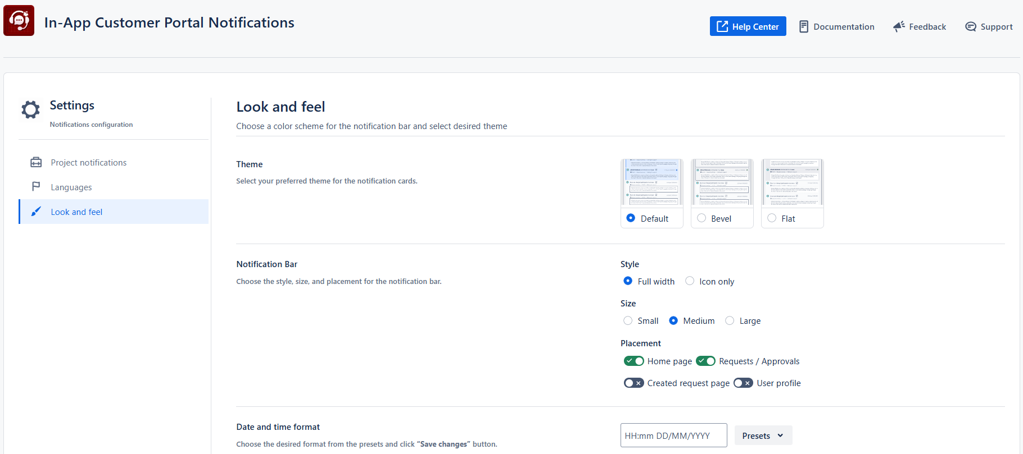Disable Home page placement toggle
This screenshot has width=1023, height=454.
[634, 361]
